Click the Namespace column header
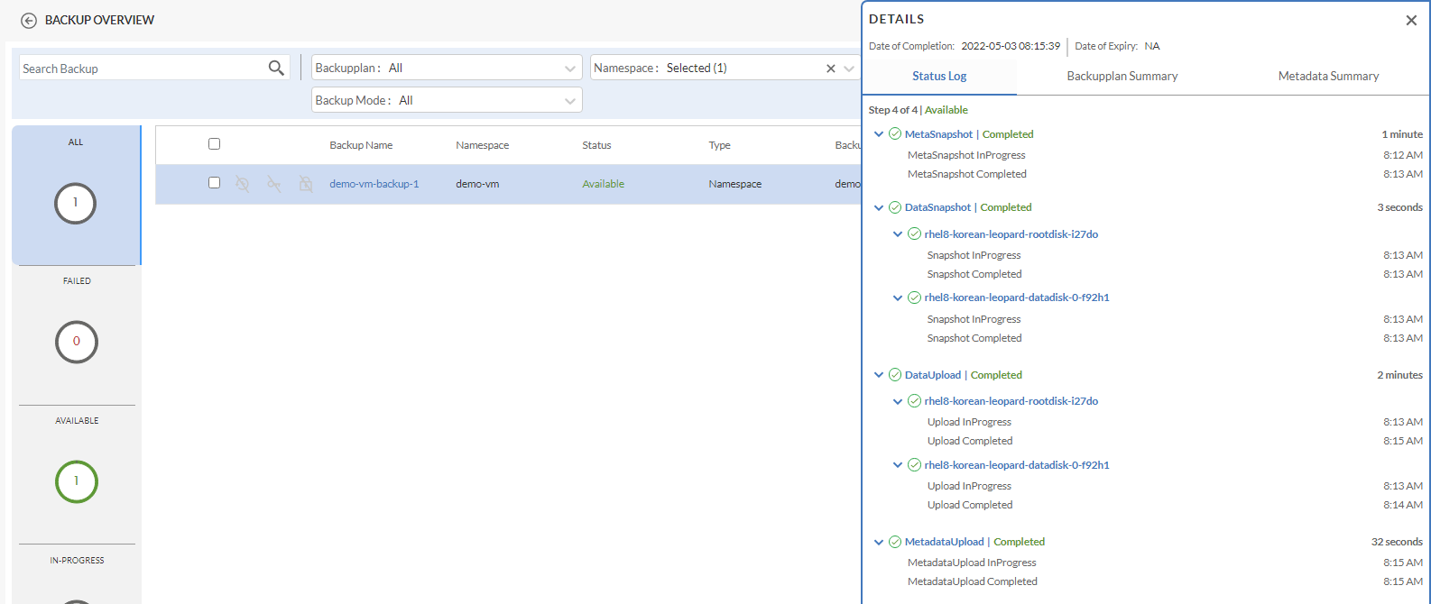Screen dimensions: 1431x604 point(483,145)
